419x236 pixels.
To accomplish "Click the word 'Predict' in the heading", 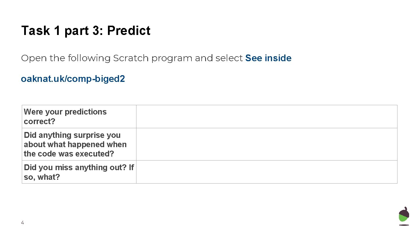I will coord(129,31).
